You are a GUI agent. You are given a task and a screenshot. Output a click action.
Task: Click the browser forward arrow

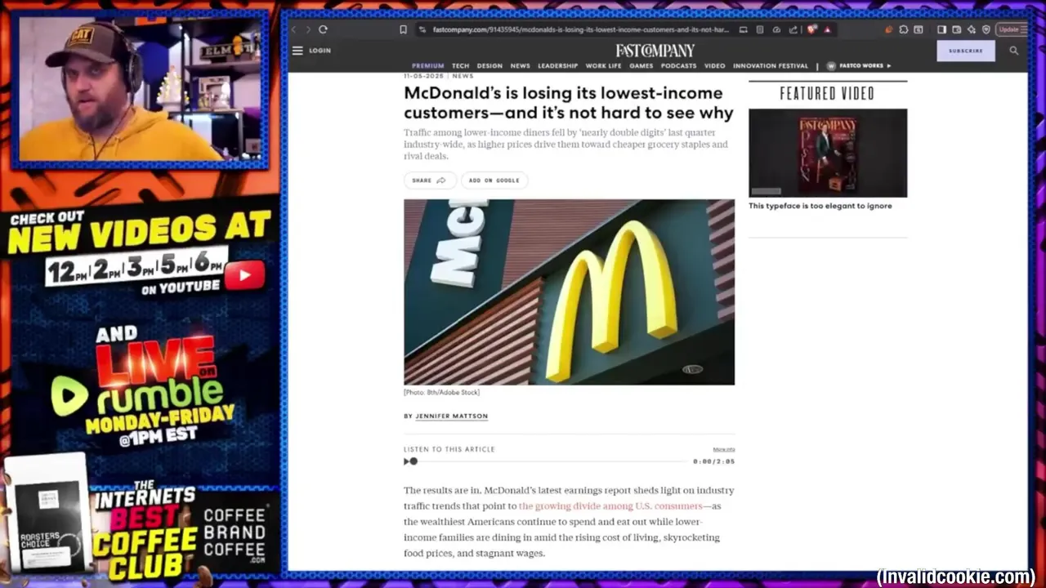(x=308, y=29)
